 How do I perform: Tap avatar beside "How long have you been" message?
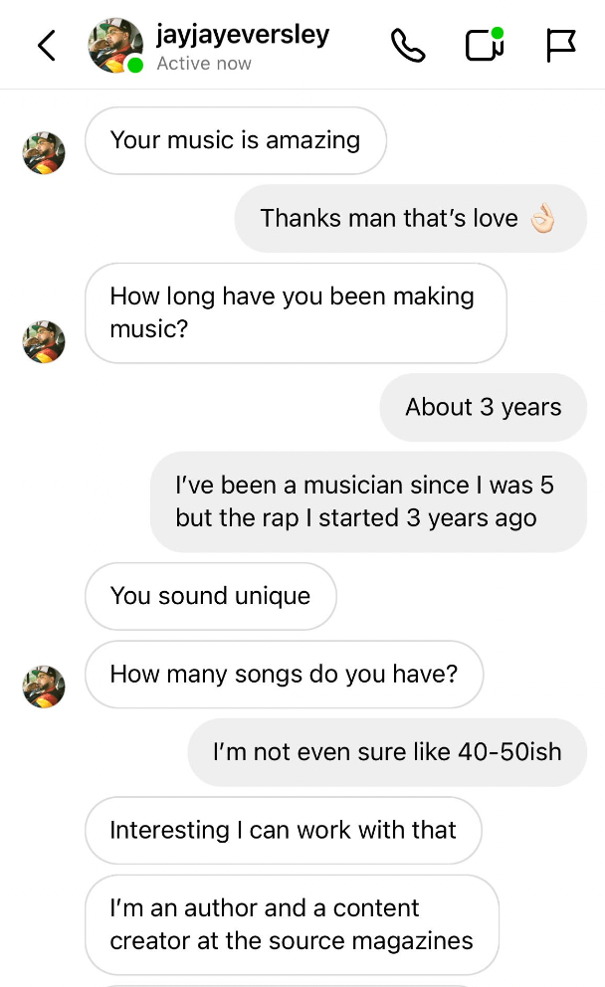click(x=44, y=341)
